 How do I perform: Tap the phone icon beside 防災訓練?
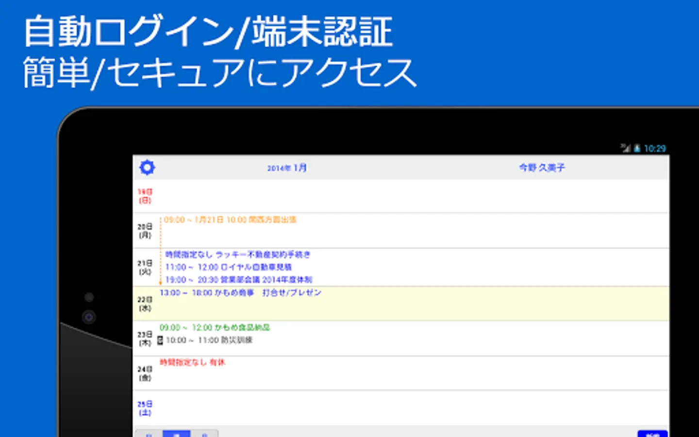[160, 341]
